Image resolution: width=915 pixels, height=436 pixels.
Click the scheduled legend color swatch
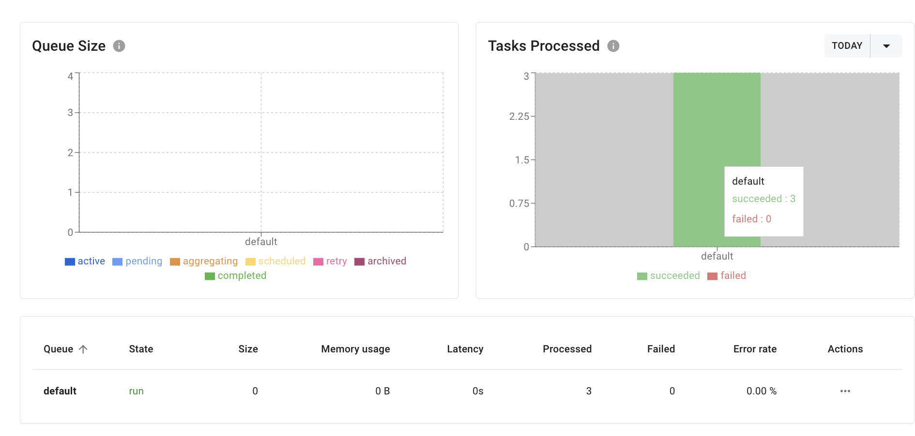[250, 262]
